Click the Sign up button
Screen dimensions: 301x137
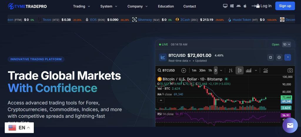tap(285, 6)
